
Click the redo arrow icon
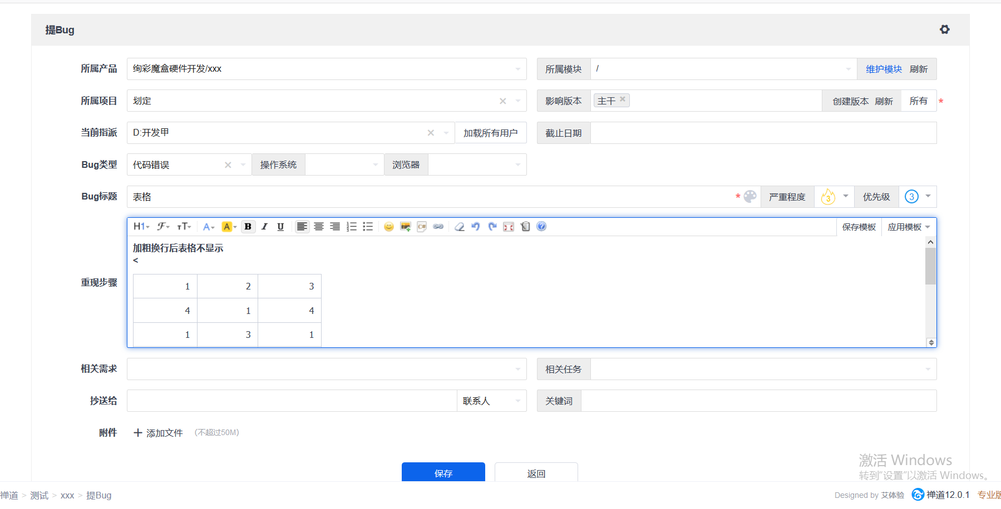[x=492, y=227]
